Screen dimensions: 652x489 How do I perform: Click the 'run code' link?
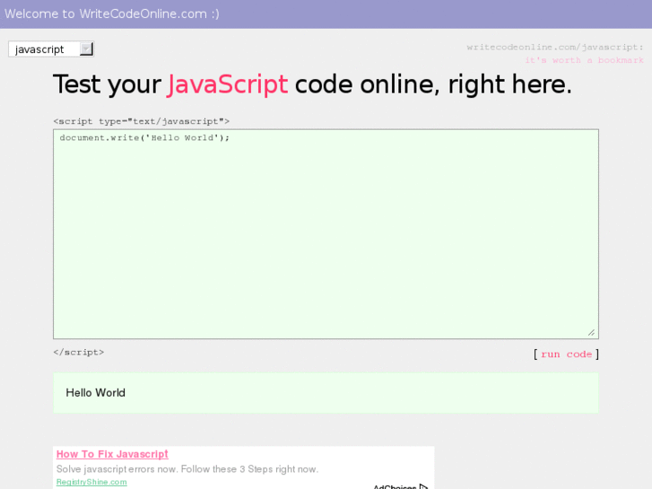pos(566,354)
